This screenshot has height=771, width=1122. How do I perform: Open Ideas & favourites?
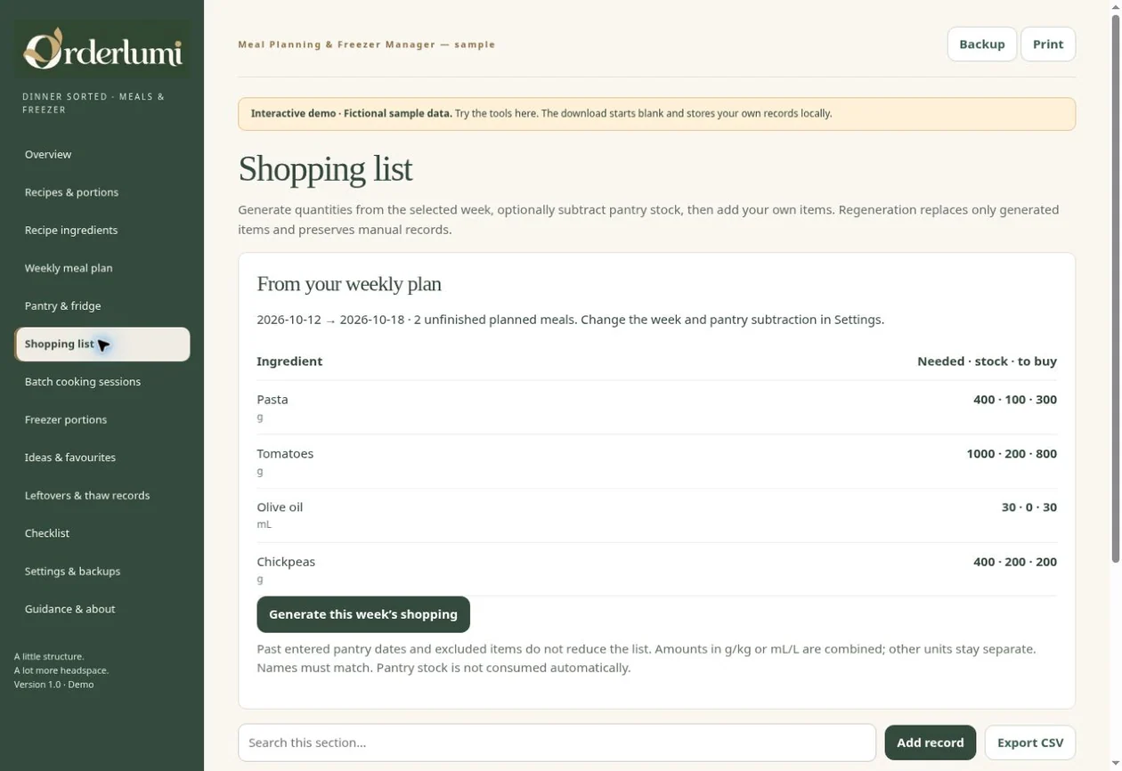pyautogui.click(x=102, y=458)
